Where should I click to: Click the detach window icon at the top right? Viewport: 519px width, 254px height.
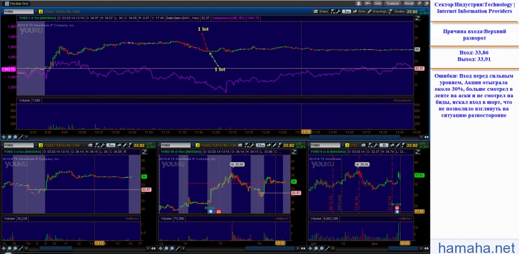click(x=427, y=4)
